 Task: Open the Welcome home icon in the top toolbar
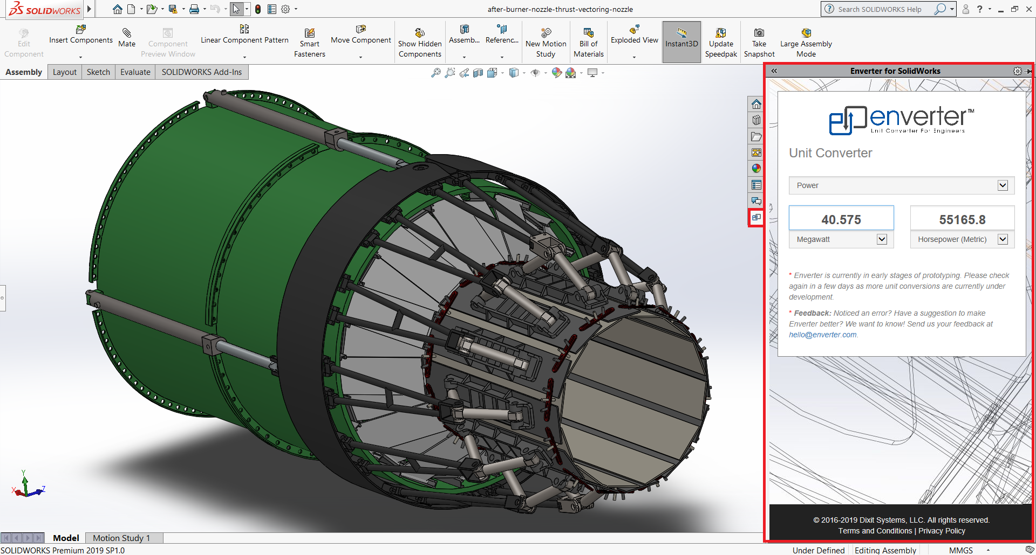click(x=117, y=9)
